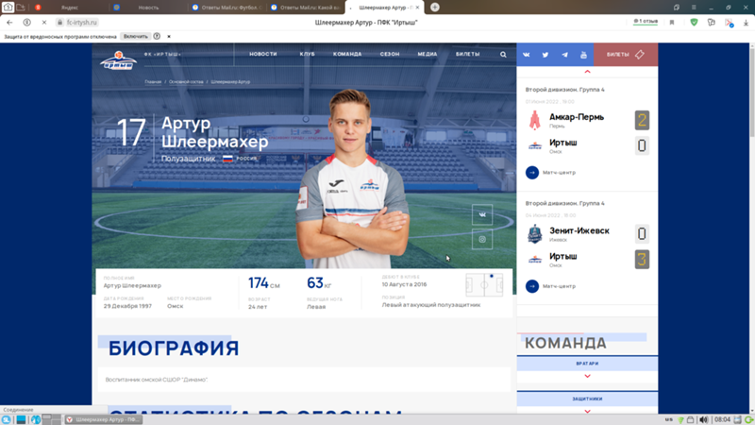Open the taskbar start menu icon
755x425 pixels.
tap(7, 419)
